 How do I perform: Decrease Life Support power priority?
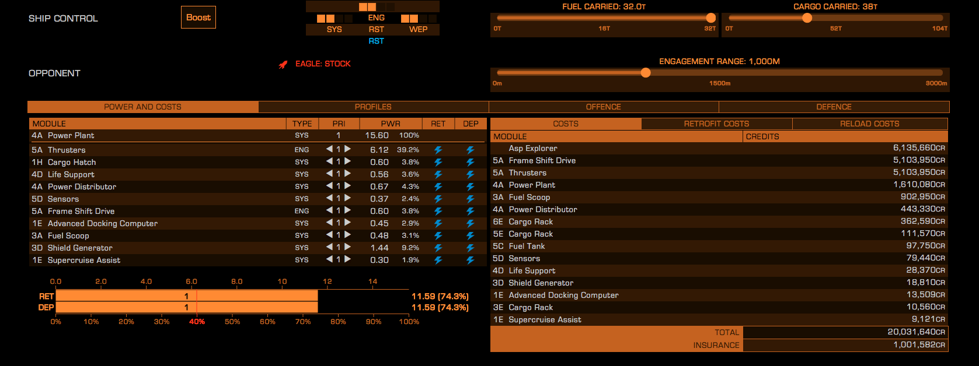(x=329, y=174)
